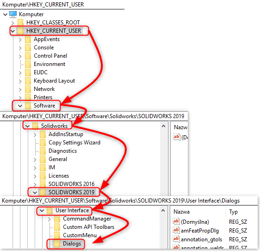
Task: Collapse the SOLIDWORKS 2019 key chevron
Action: (x=35, y=192)
